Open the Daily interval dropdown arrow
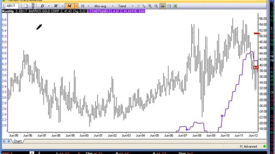Screen dimensions: 275x154 pos(49,6)
